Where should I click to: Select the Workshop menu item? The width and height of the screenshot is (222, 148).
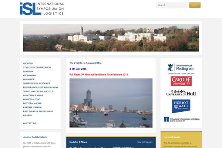point(29,80)
